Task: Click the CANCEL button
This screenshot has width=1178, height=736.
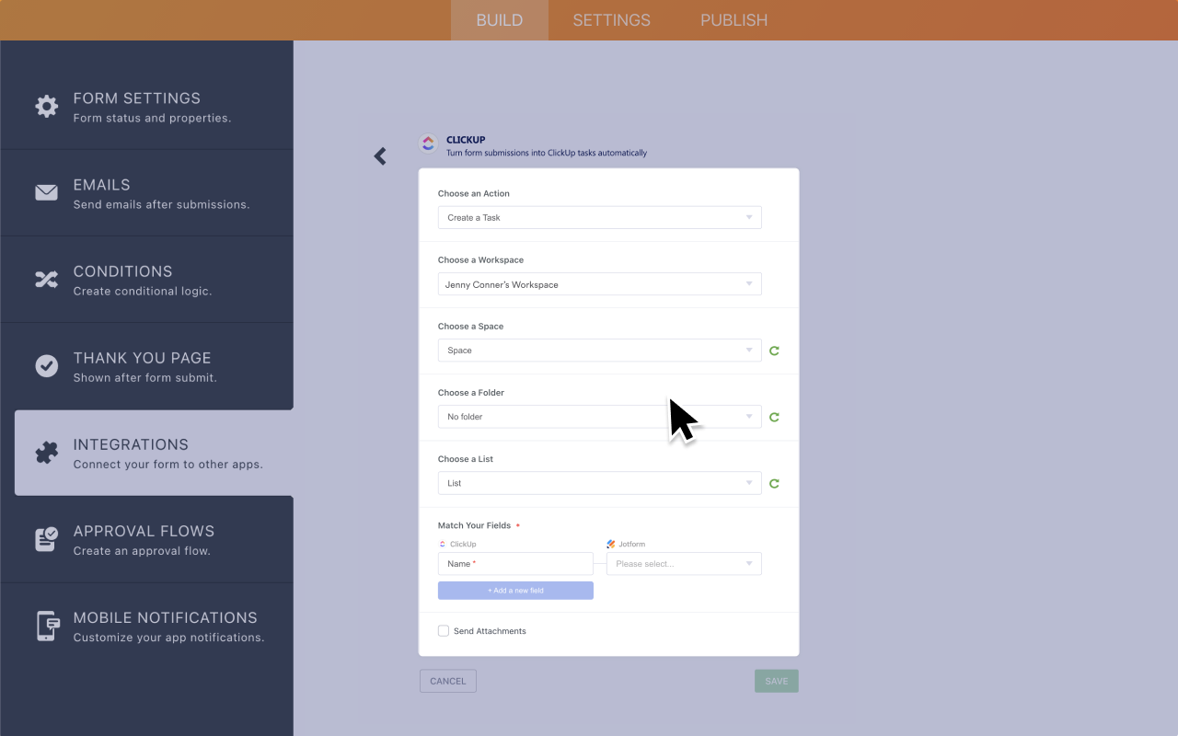Action: coord(447,681)
